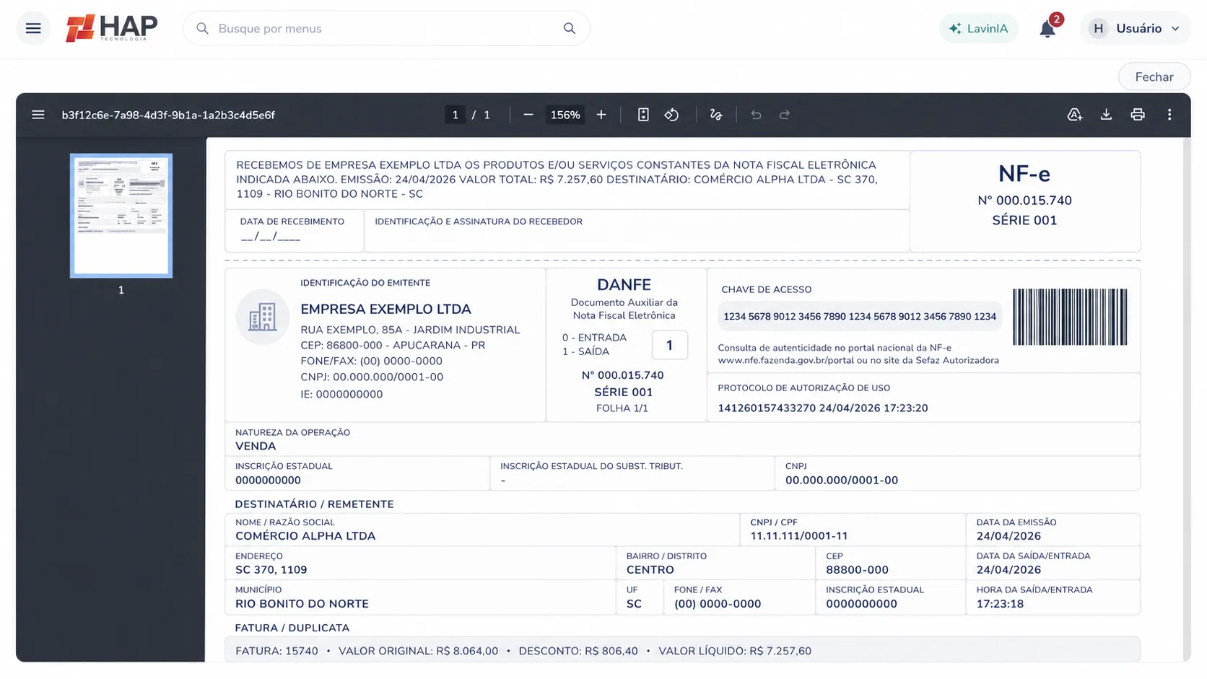This screenshot has width=1207, height=679.
Task: Save the PDF to Google Drive
Action: click(1075, 115)
